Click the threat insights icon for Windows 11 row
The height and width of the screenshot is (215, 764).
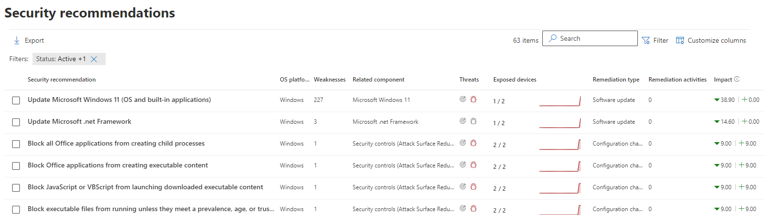tap(463, 99)
